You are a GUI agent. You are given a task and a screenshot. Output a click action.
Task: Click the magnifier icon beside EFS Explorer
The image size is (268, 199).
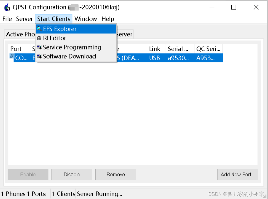(39, 29)
